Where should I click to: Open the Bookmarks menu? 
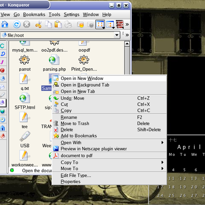pyautogui.click(x=34, y=15)
